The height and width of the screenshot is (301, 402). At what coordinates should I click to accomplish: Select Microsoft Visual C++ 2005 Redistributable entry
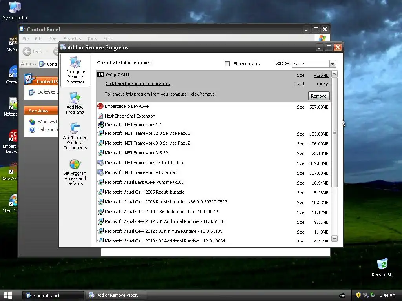(x=214, y=192)
